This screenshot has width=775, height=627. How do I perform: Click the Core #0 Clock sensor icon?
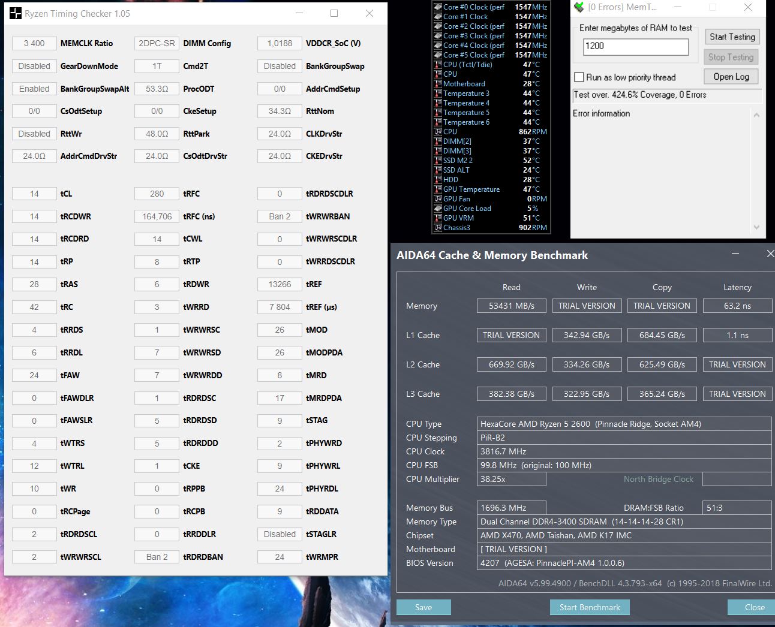(438, 7)
